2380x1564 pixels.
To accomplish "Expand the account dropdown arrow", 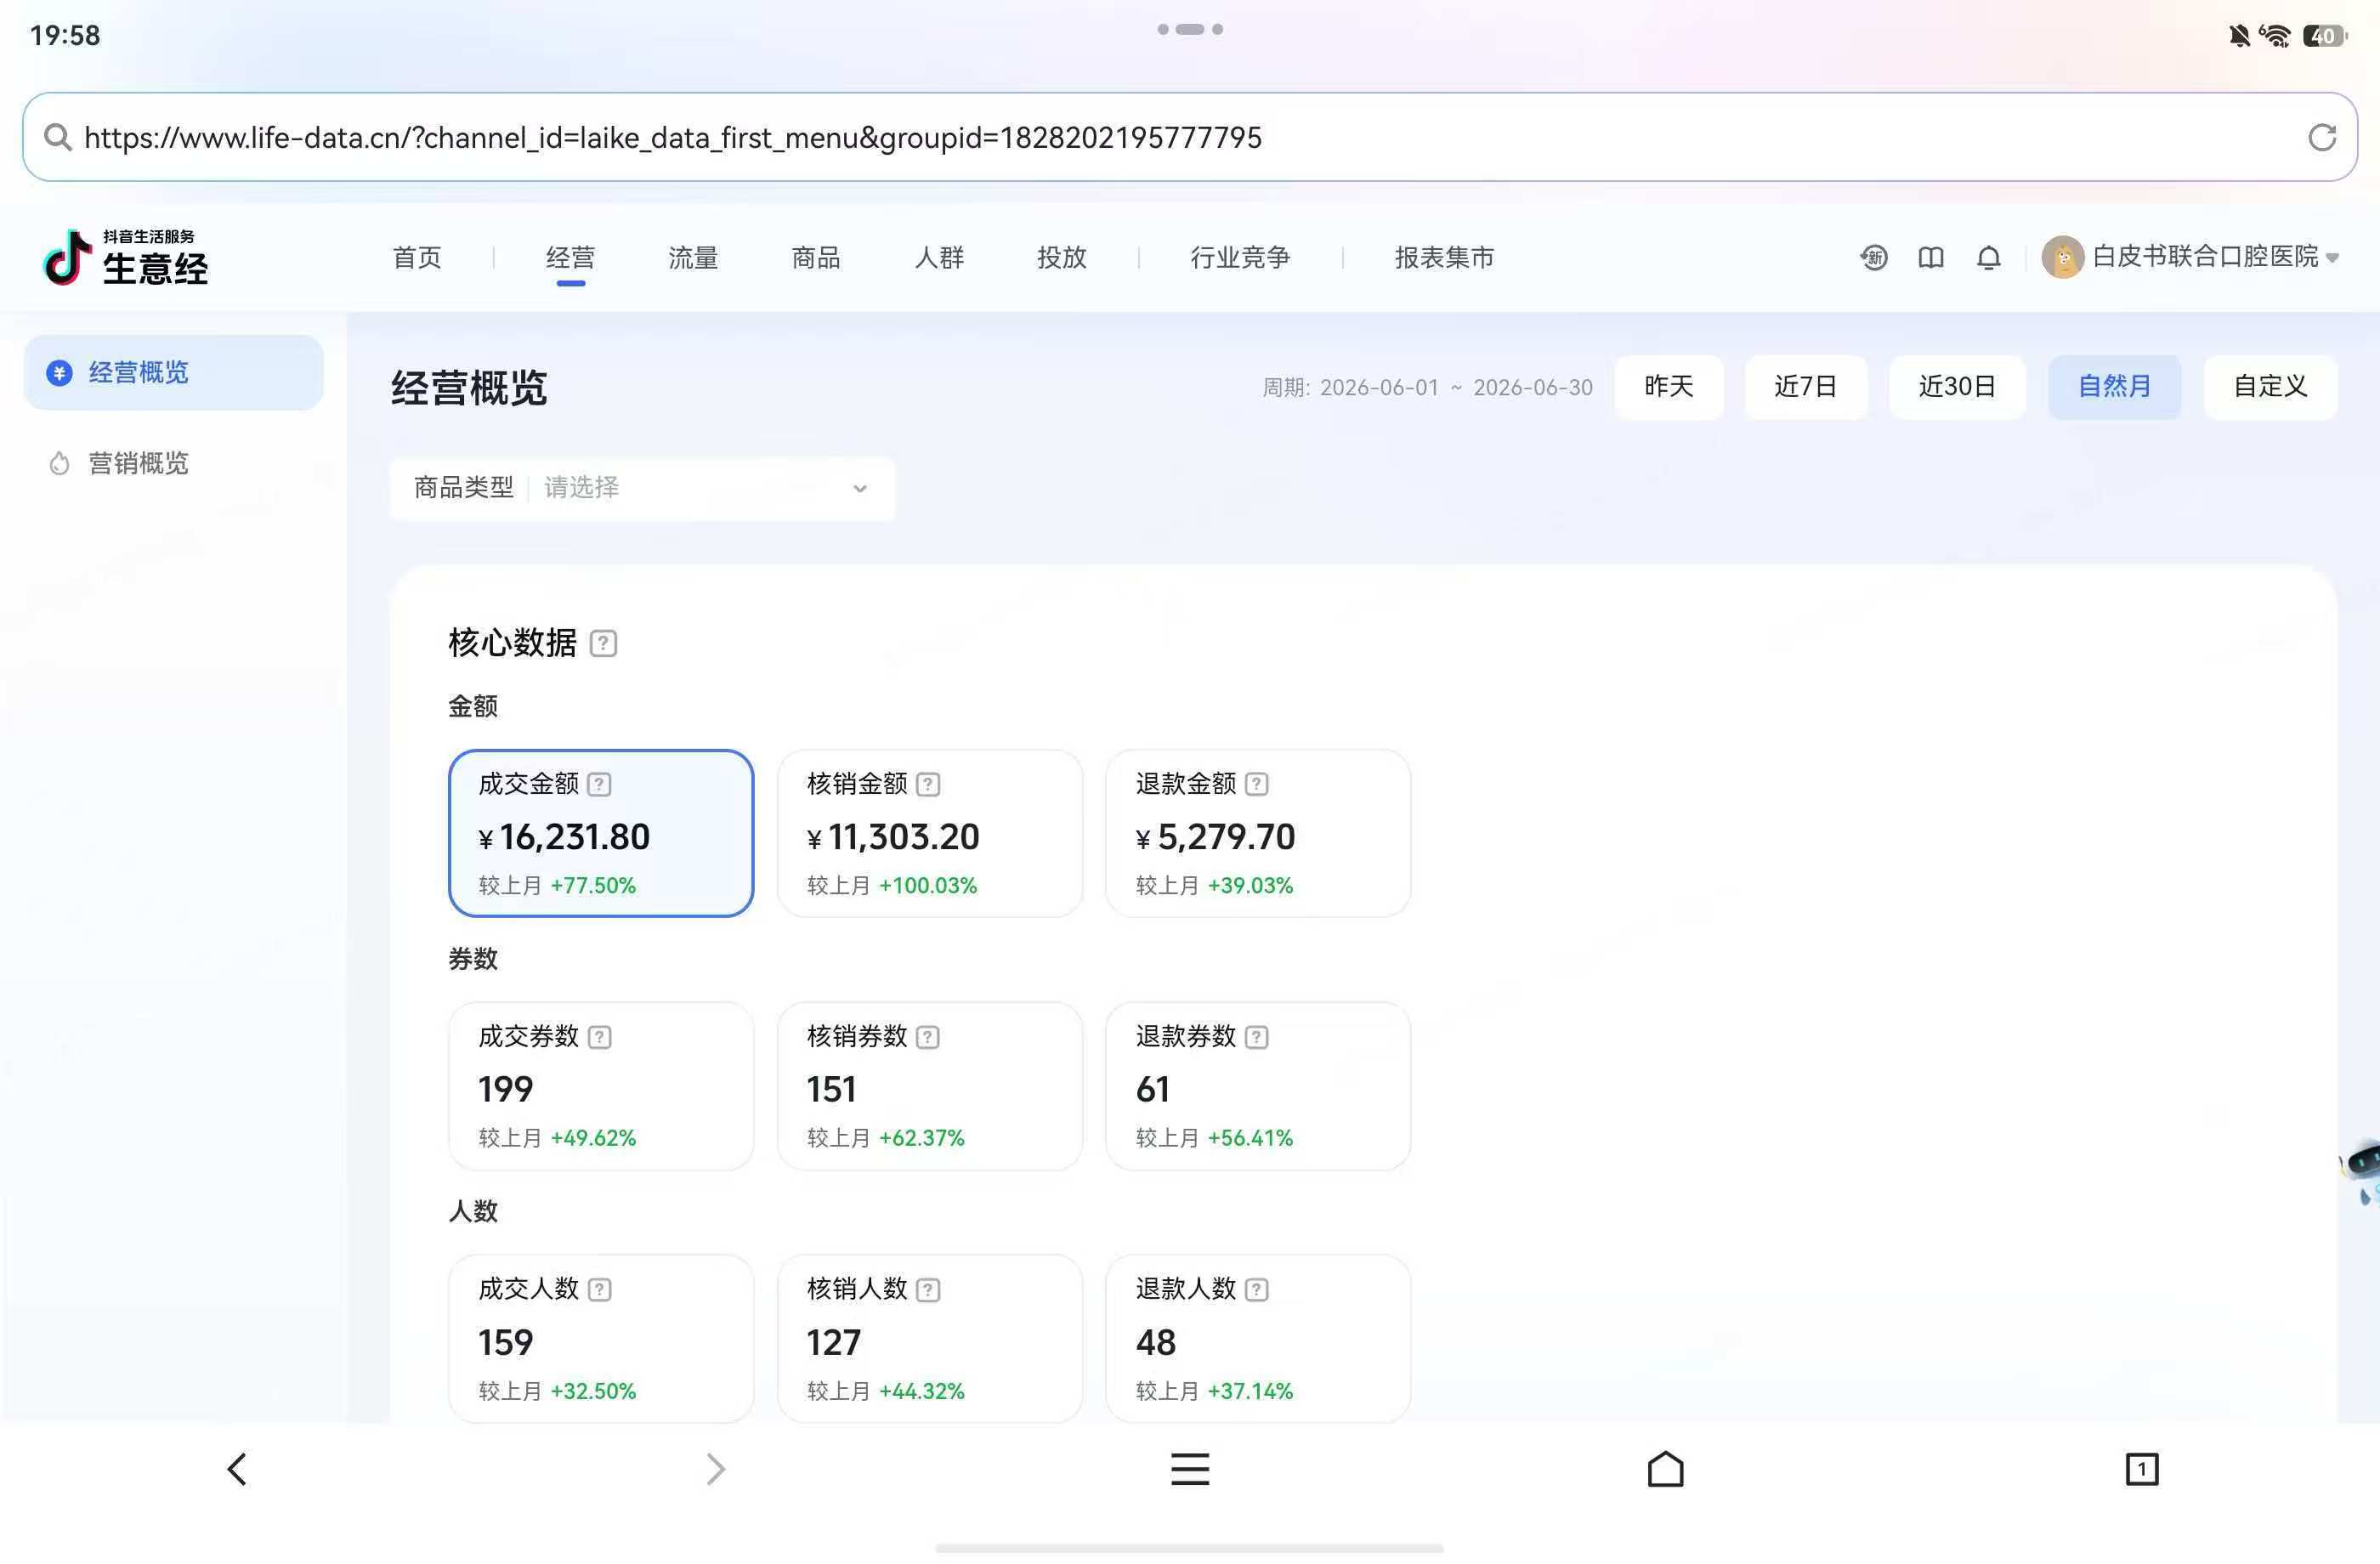I will click(x=2332, y=258).
